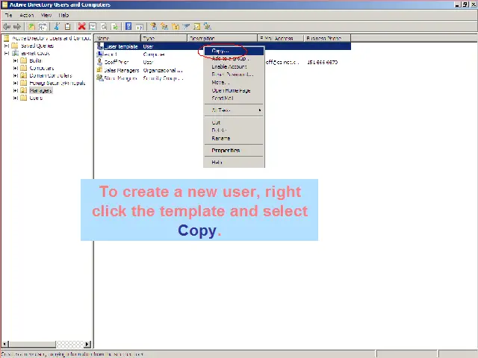
Task: Open the All Tasks submenu
Action: pos(234,110)
